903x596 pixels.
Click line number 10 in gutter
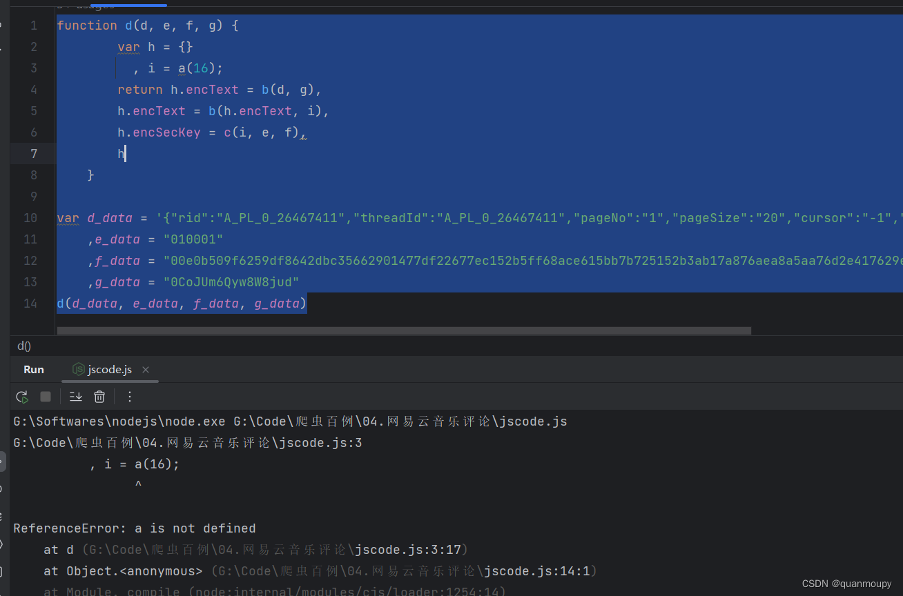click(30, 218)
